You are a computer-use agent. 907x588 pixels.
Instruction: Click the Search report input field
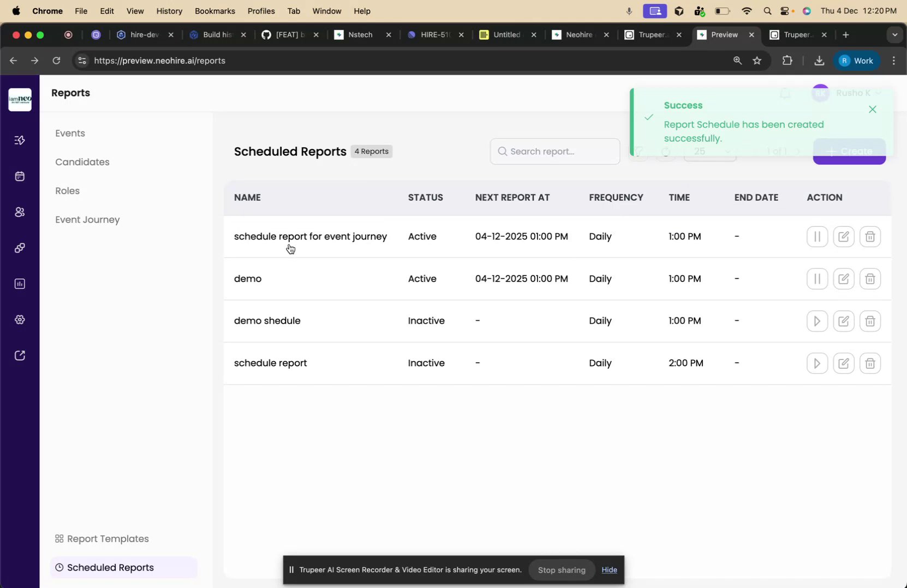(554, 151)
